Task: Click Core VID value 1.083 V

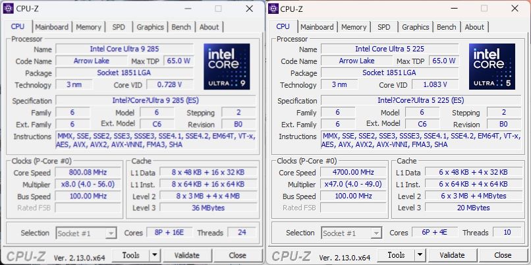Action: pyautogui.click(x=435, y=85)
